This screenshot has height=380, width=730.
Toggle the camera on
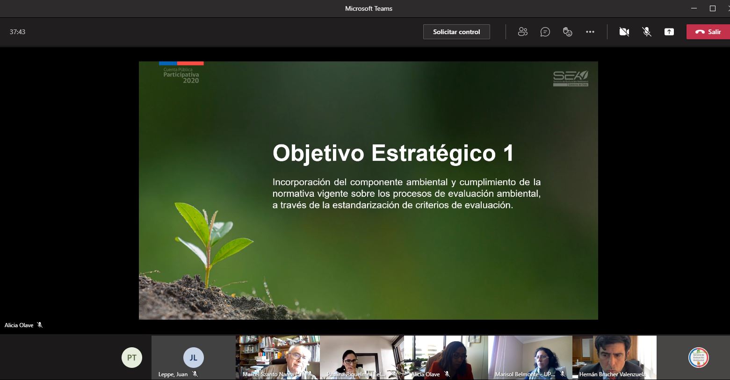(x=624, y=32)
